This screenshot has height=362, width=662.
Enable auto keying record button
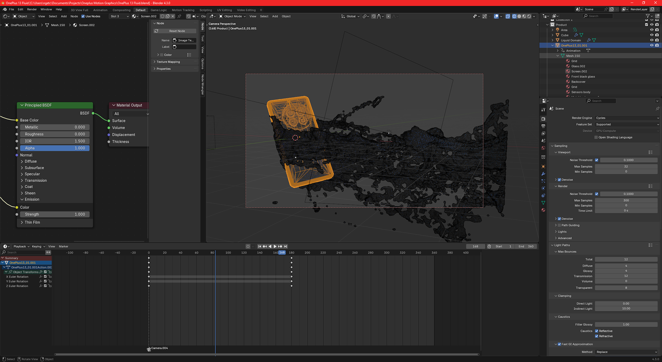point(248,247)
